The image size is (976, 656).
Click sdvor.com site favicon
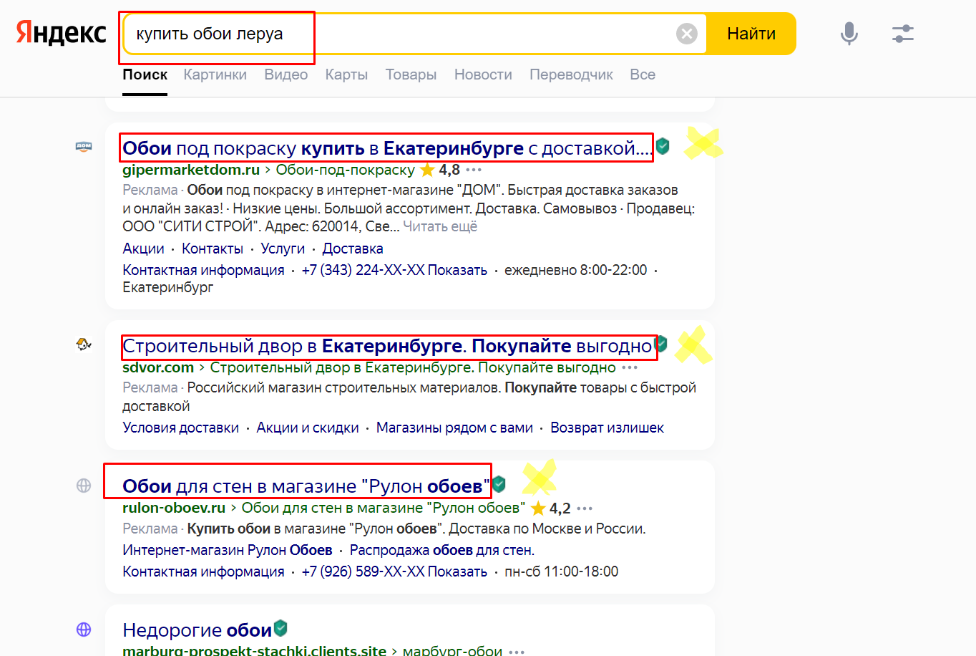pos(84,344)
